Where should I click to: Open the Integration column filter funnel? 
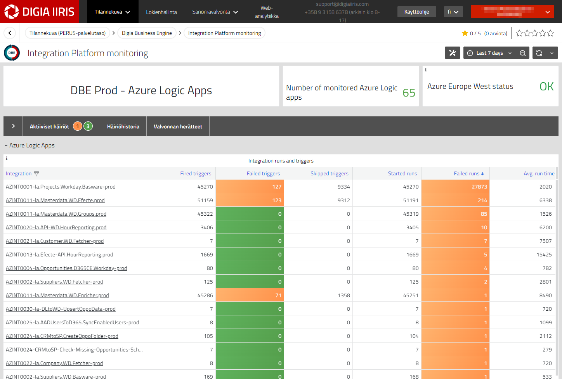tap(36, 174)
